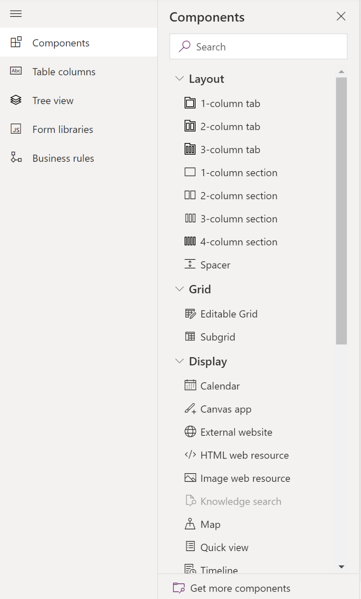Click the Image web resource icon

pos(190,478)
